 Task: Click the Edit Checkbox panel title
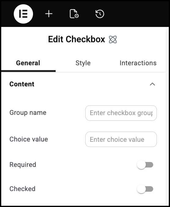(x=76, y=39)
